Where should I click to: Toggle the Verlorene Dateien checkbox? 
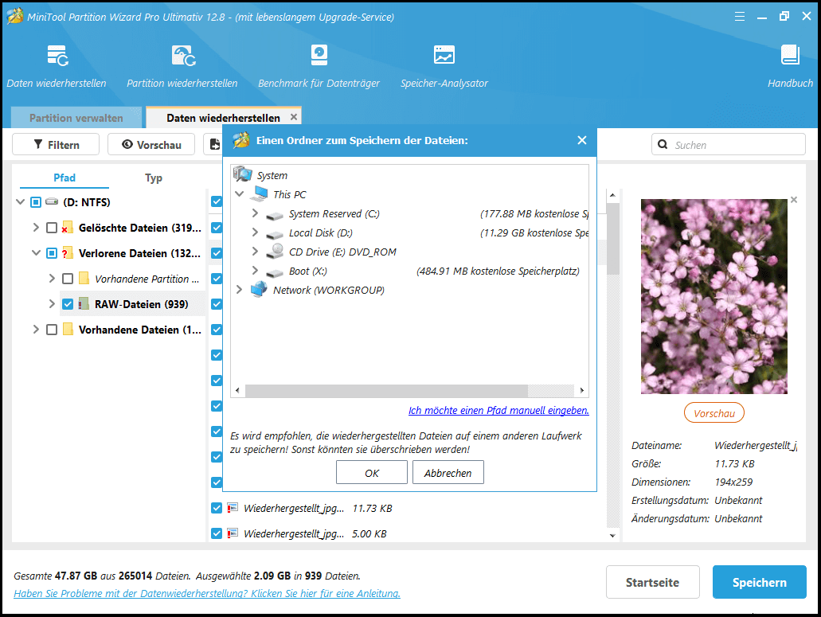[51, 253]
